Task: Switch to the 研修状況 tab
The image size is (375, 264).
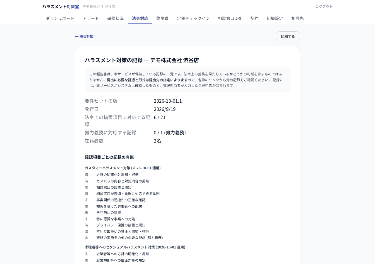Action: [115, 18]
